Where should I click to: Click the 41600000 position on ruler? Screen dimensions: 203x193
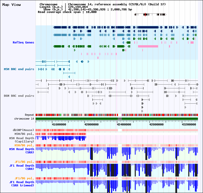[59, 124]
